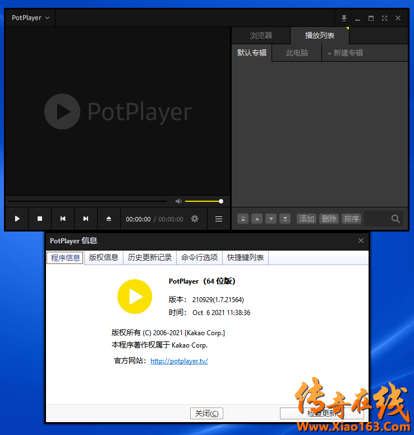Viewport: 414px width, 435px height.
Task: Click the PotPlayer logo in video area
Action: [118, 112]
